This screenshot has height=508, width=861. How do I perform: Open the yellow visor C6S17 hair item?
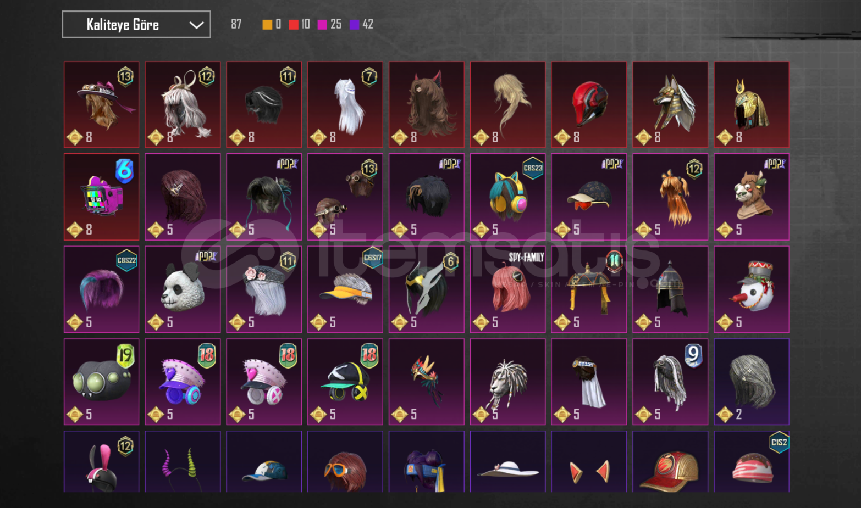tap(345, 289)
